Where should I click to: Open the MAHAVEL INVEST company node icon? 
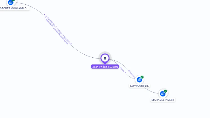pyautogui.click(x=163, y=94)
